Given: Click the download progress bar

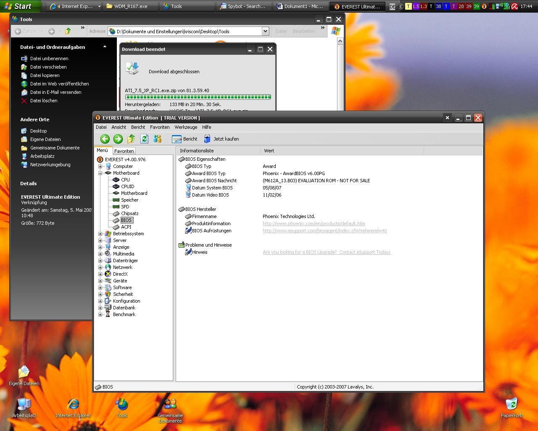Looking at the screenshot, I should tap(198, 97).
